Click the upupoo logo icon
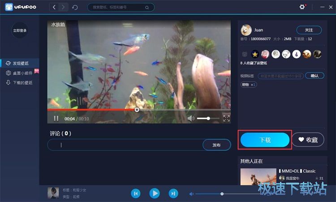 [9, 7]
